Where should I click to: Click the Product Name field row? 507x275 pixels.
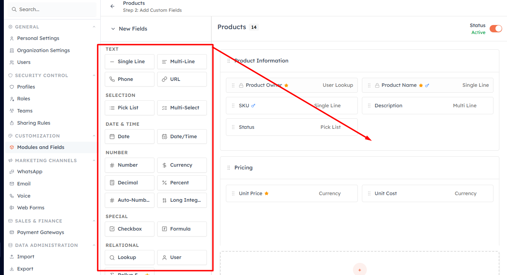point(428,85)
